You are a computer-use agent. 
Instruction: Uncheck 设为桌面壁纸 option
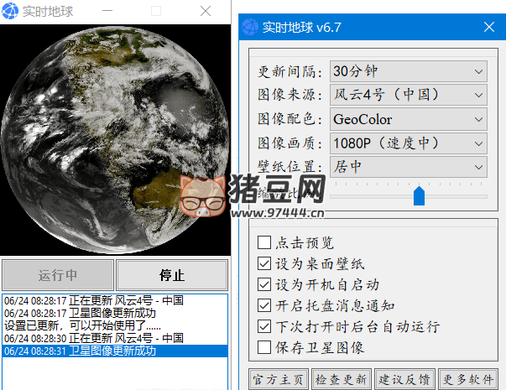264,263
